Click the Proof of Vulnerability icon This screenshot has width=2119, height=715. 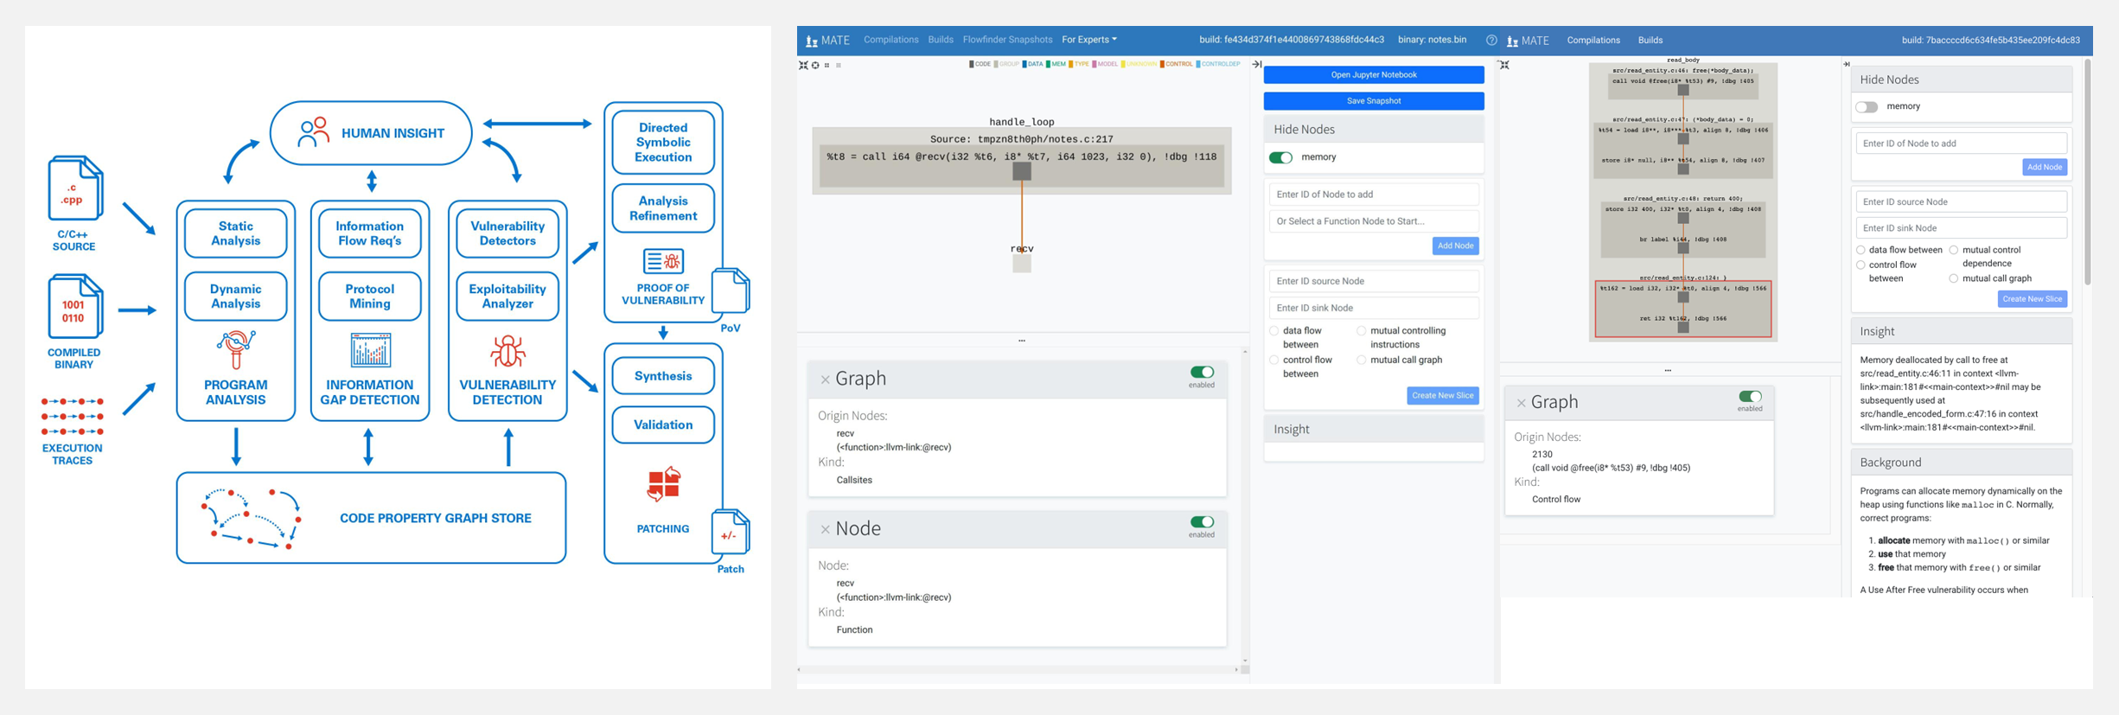663,261
